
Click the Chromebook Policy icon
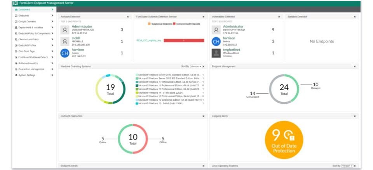[x=16, y=39]
